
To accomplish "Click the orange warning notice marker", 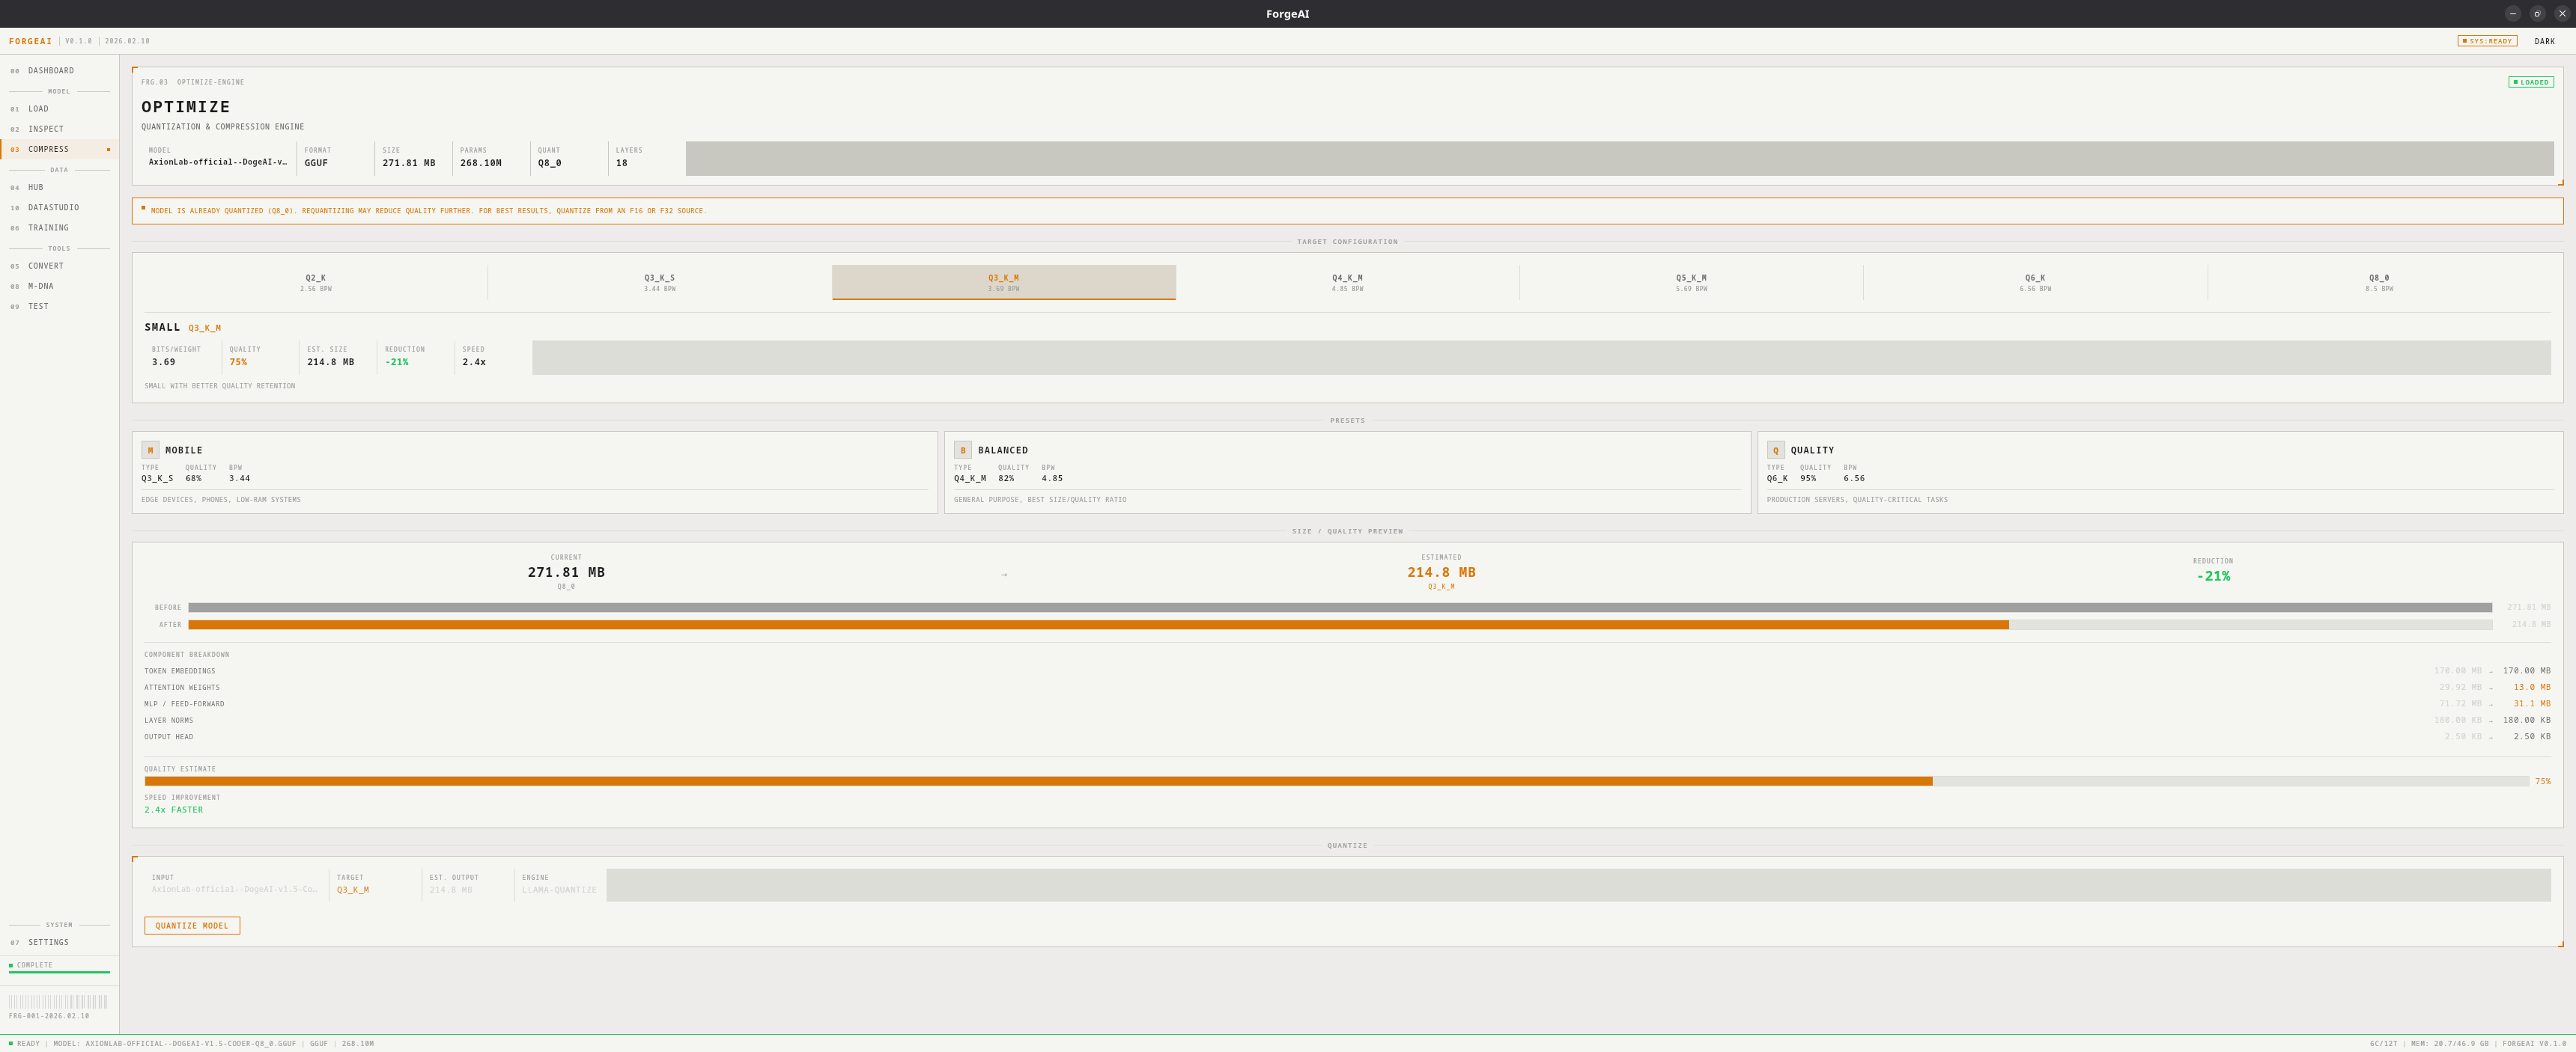I will point(143,208).
